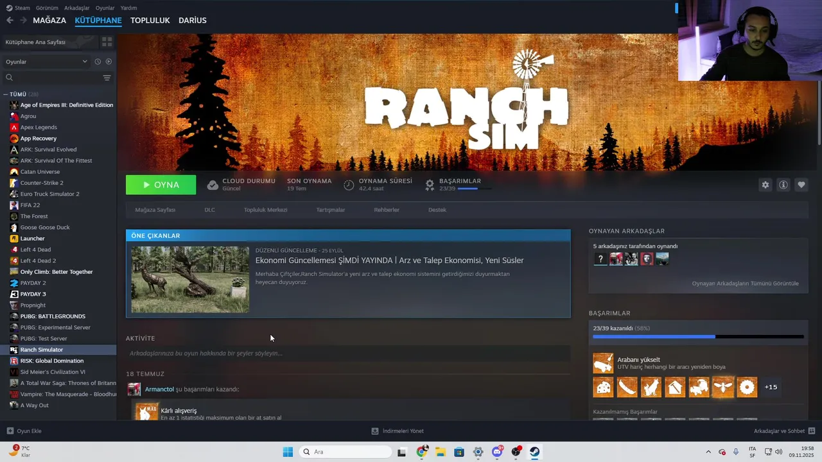Image resolution: width=822 pixels, height=462 pixels.
Task: Collapse the TÜMÜ games category
Action: coord(5,94)
